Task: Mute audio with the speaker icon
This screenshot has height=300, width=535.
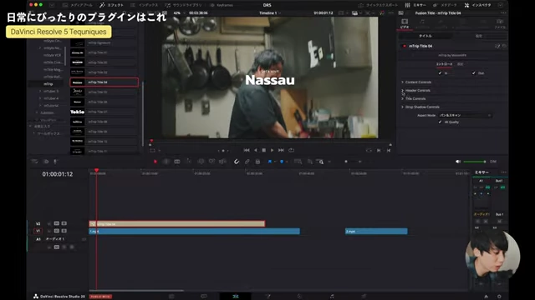Action: 458,162
